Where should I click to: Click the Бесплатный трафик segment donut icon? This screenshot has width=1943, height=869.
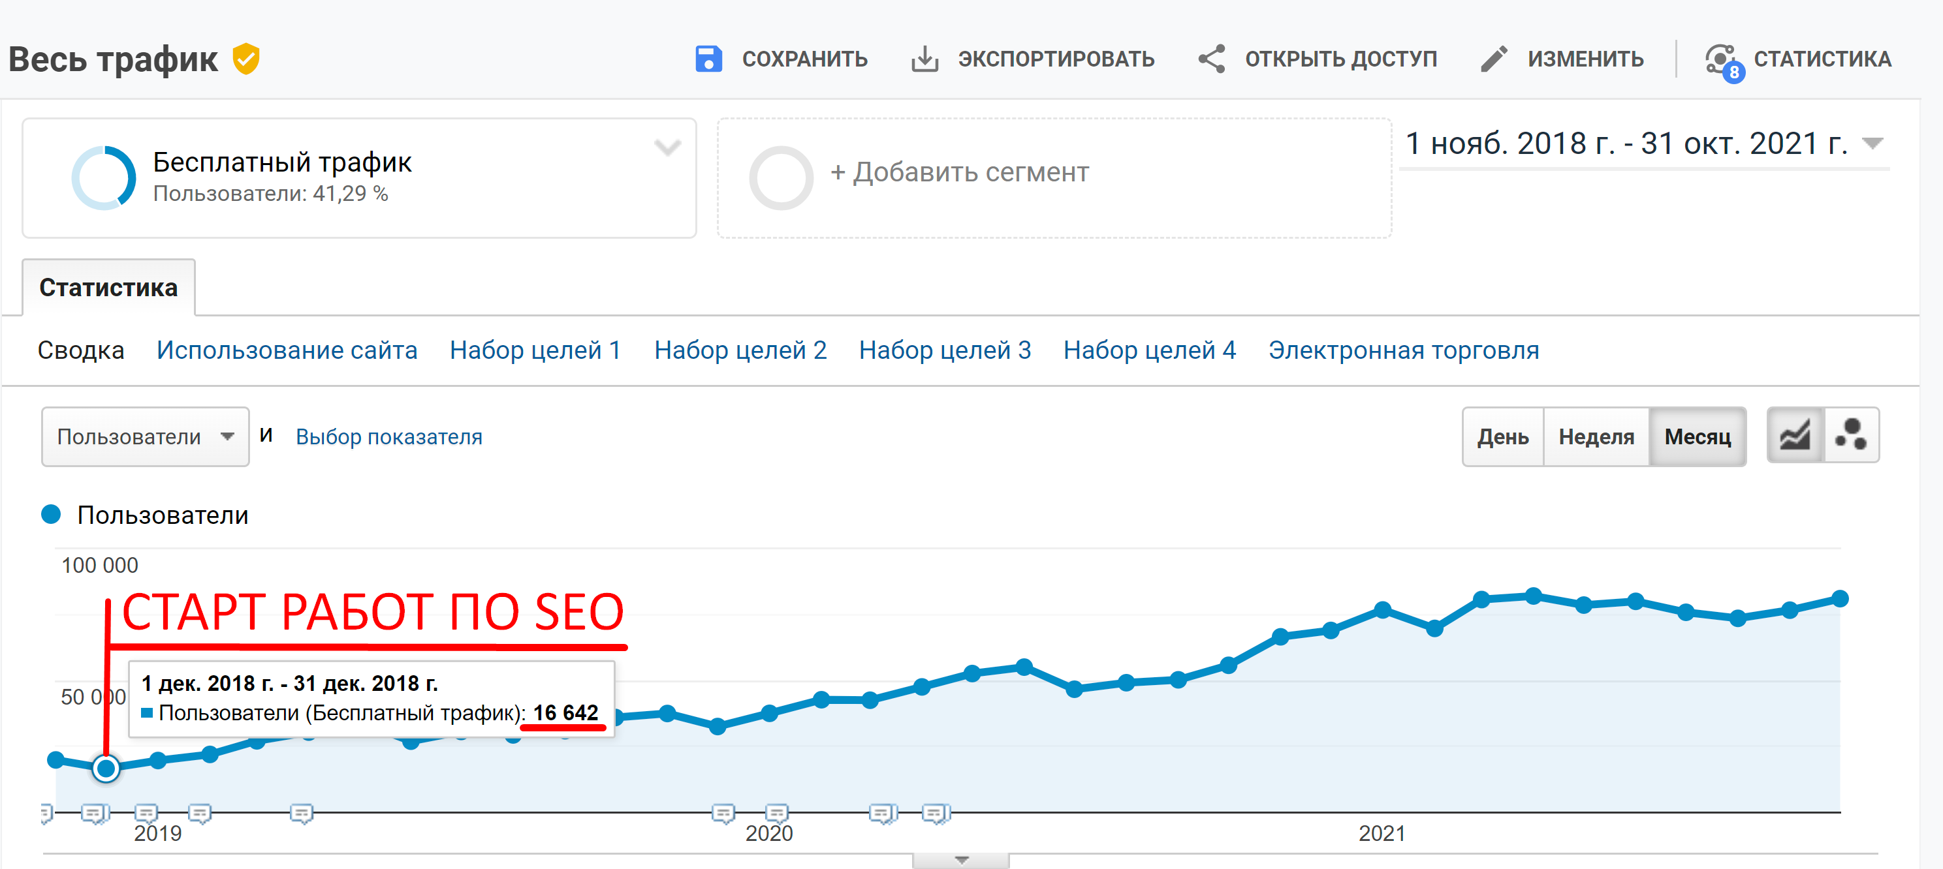103,178
